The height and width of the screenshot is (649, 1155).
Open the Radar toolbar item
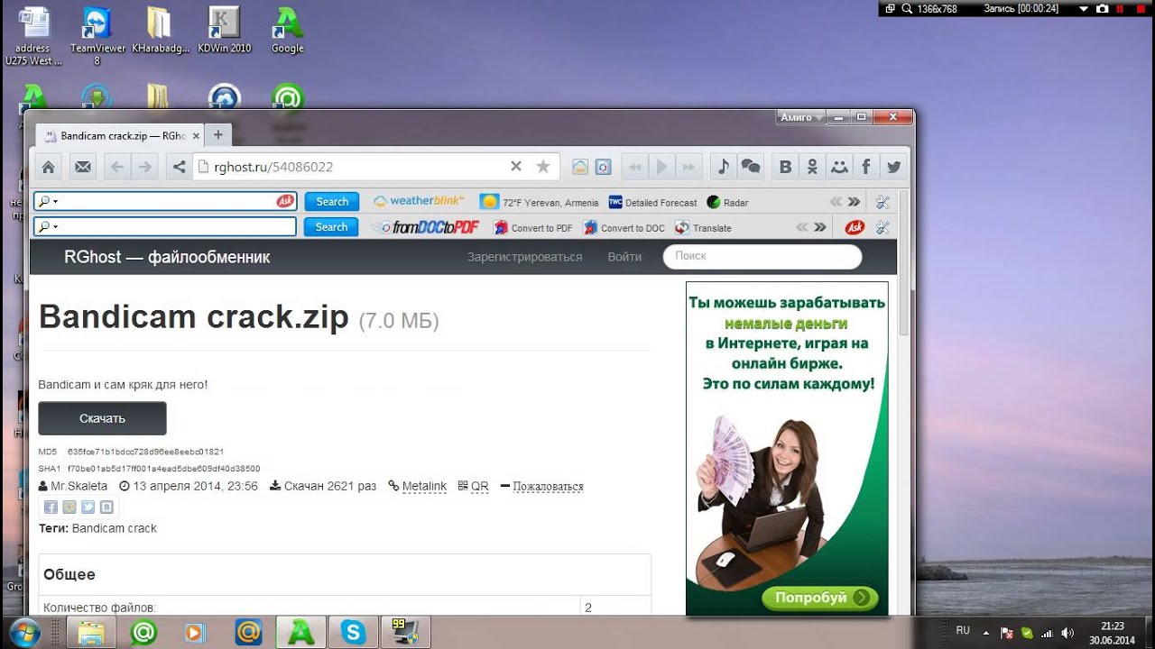727,203
